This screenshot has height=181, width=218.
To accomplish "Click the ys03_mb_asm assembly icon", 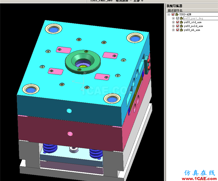I will coord(181,30).
